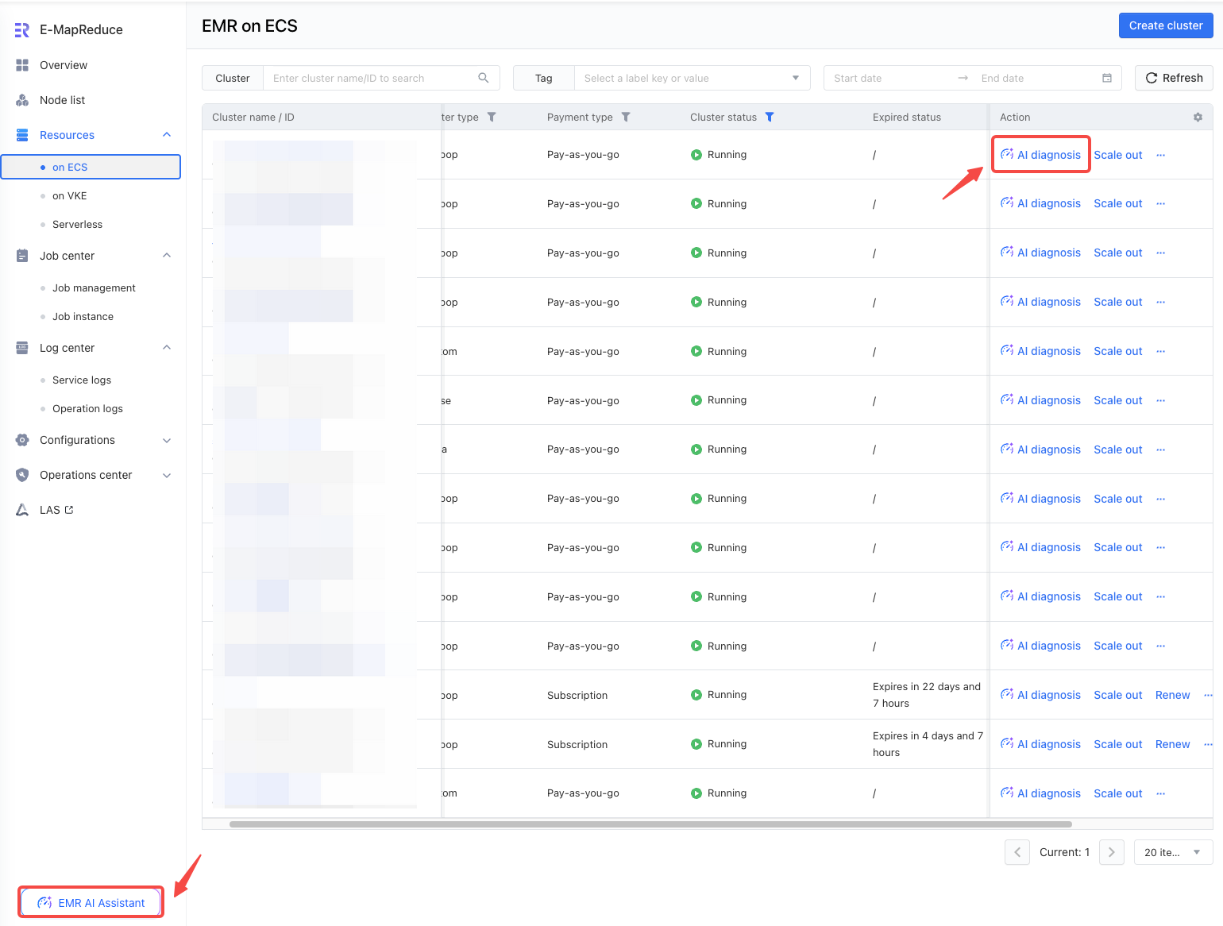The height and width of the screenshot is (926, 1223).
Task: Click the End date field
Action: point(1036,78)
